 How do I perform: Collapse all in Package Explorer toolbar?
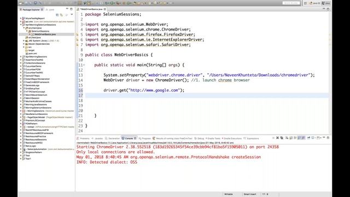pyautogui.click(x=57, y=15)
